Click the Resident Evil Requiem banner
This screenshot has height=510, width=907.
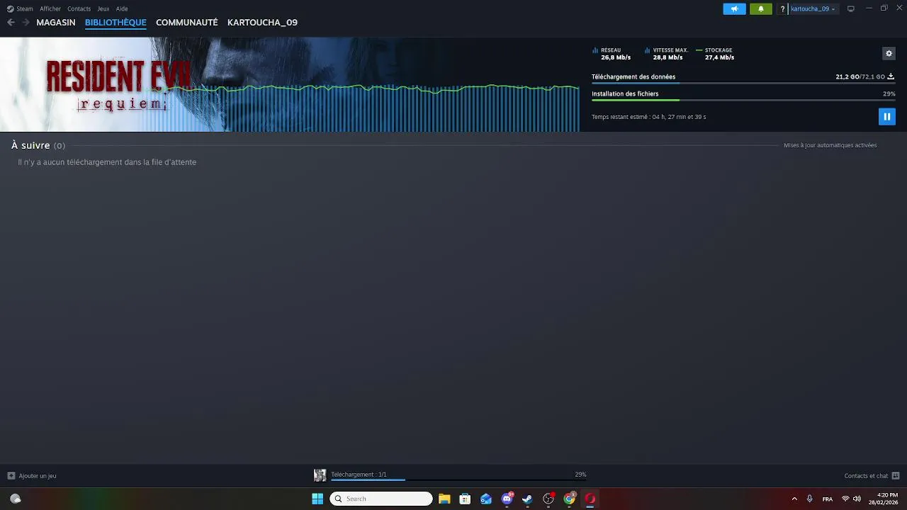coord(290,84)
